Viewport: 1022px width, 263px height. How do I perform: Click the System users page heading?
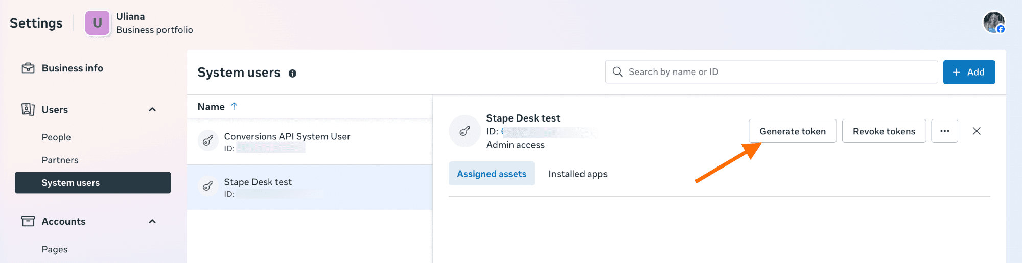click(x=239, y=73)
